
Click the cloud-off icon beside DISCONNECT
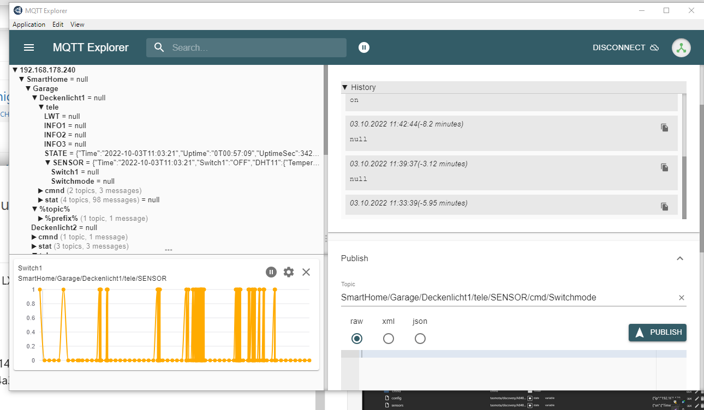click(x=654, y=47)
